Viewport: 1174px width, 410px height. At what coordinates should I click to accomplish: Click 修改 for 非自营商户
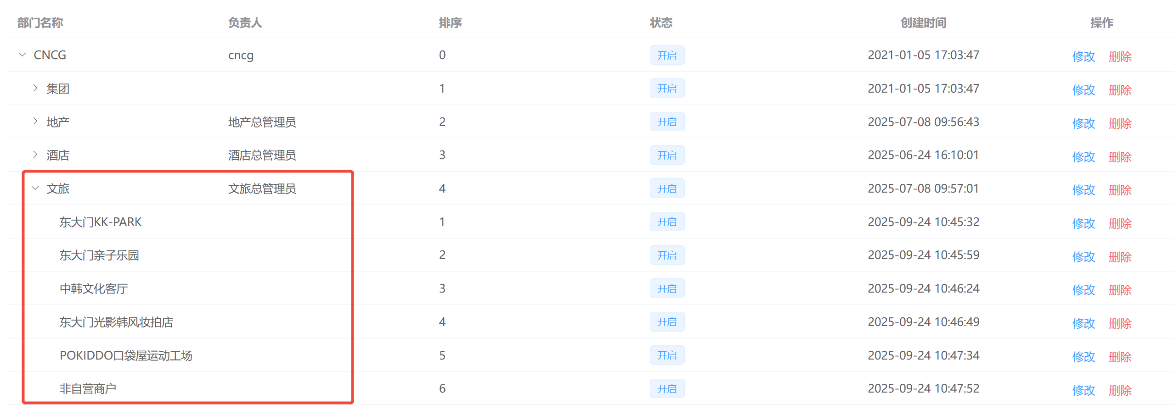click(1083, 390)
